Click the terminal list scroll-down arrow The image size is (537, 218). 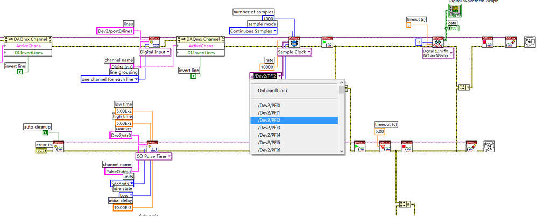[342, 151]
